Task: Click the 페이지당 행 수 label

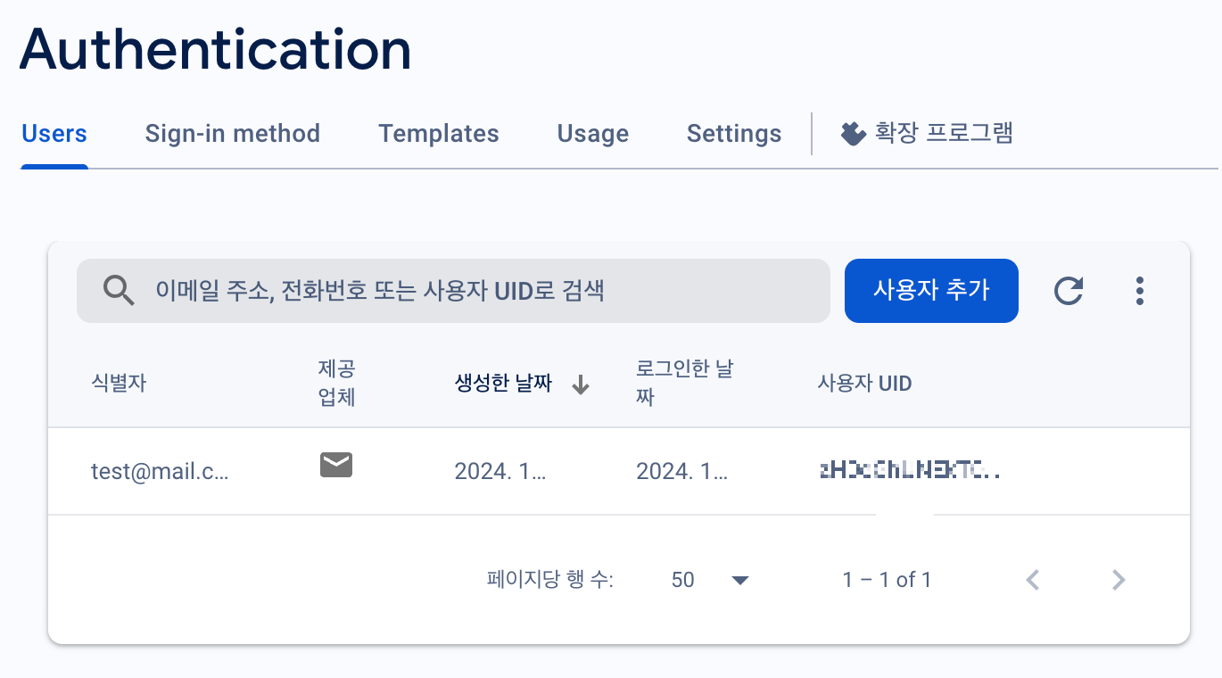Action: coord(550,580)
